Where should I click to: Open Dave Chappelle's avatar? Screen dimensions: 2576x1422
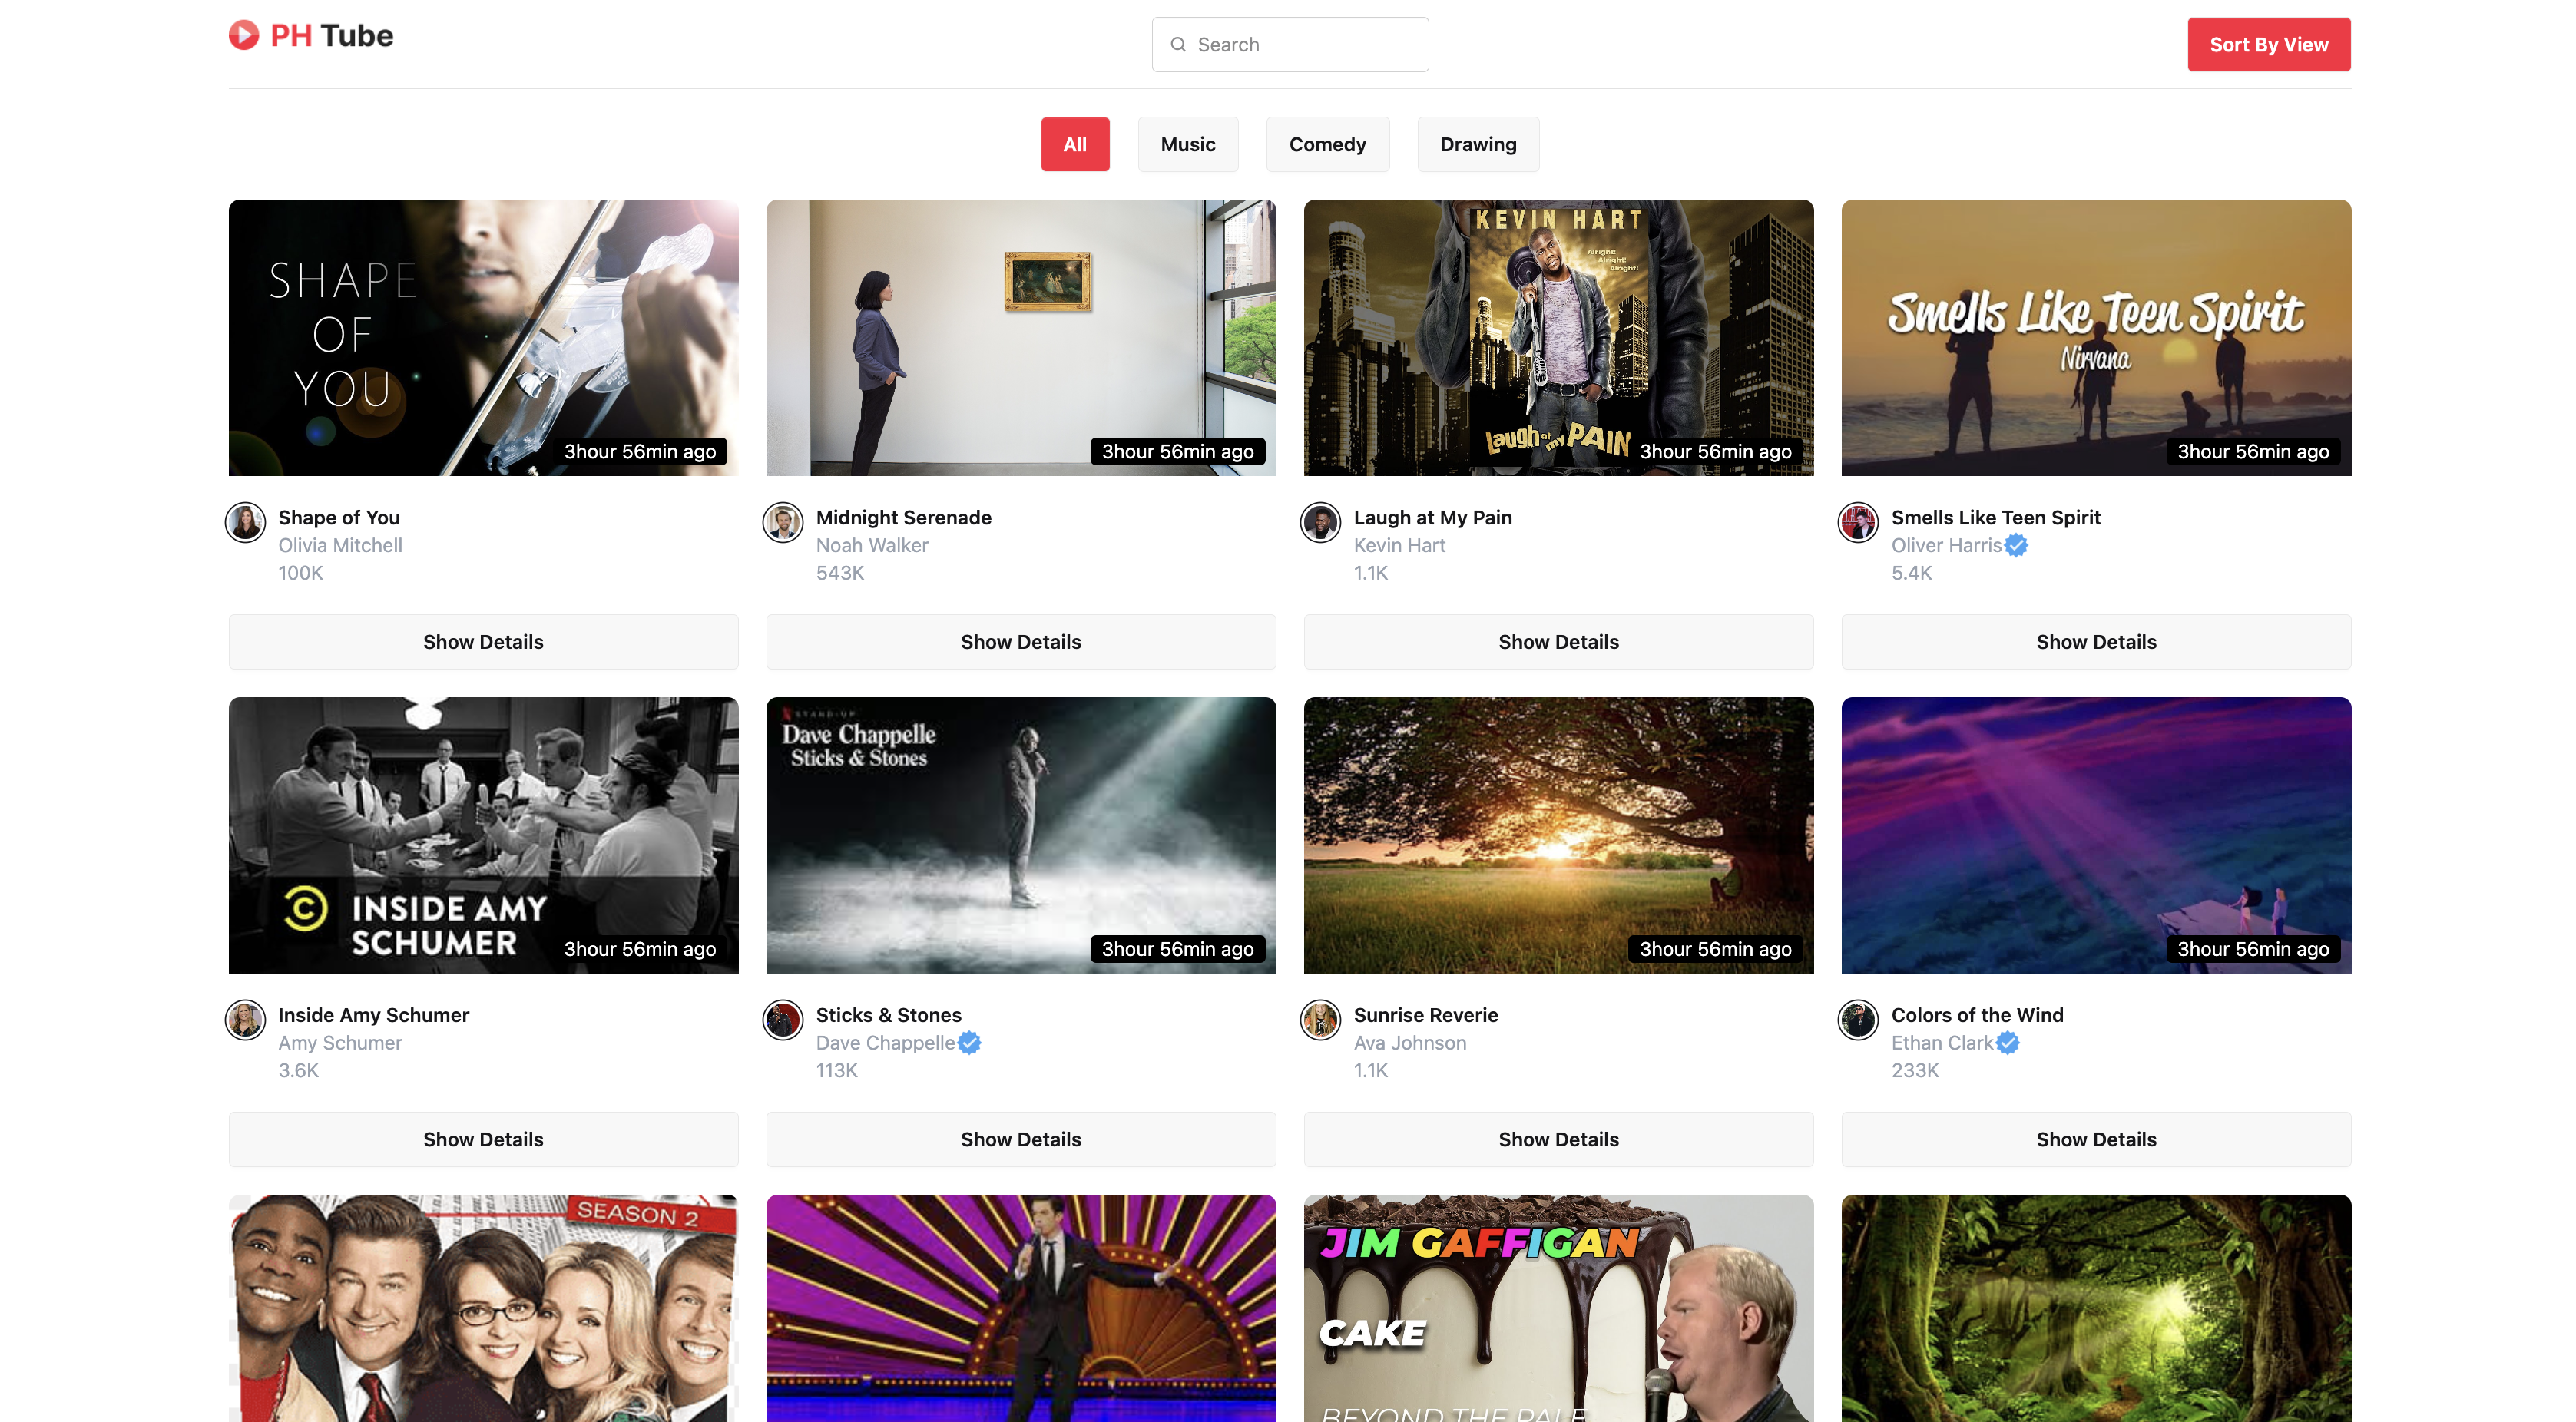tap(783, 1020)
